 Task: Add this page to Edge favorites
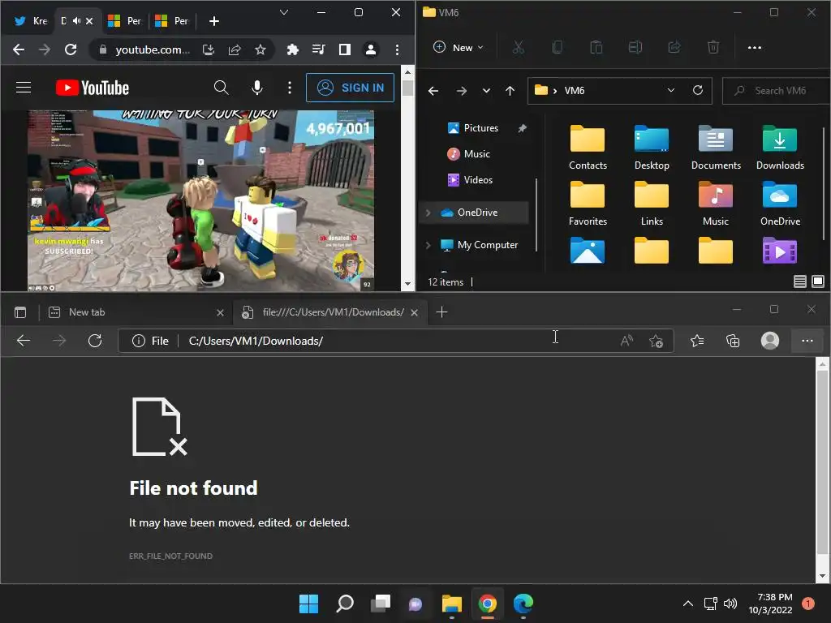tap(656, 341)
